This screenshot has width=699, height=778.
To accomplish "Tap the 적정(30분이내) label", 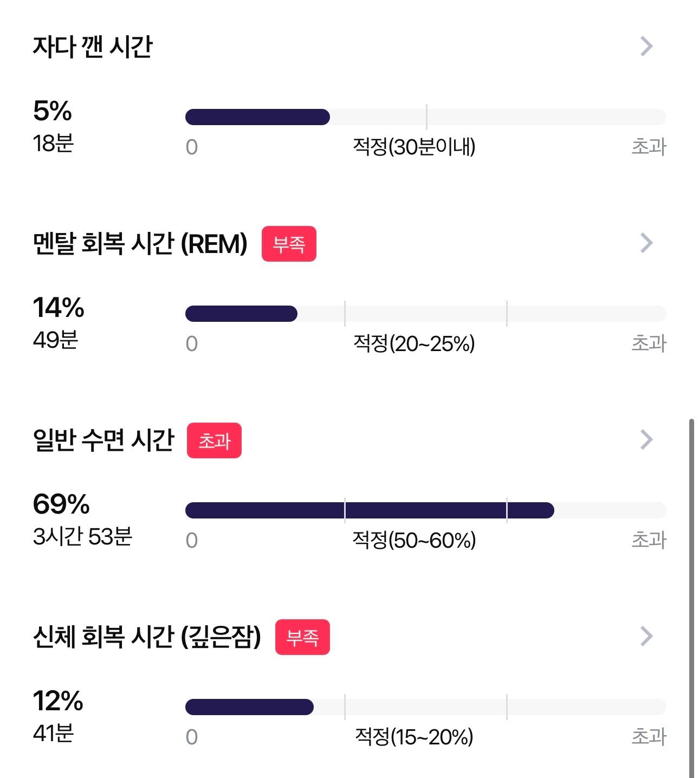I will tap(414, 147).
